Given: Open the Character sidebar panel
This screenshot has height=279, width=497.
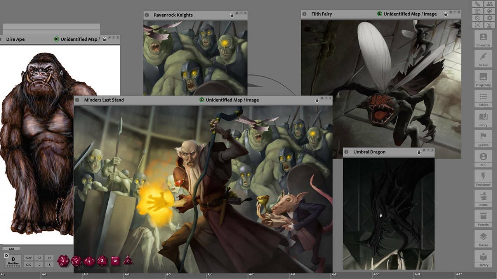Looking at the screenshot, I should tap(483, 39).
